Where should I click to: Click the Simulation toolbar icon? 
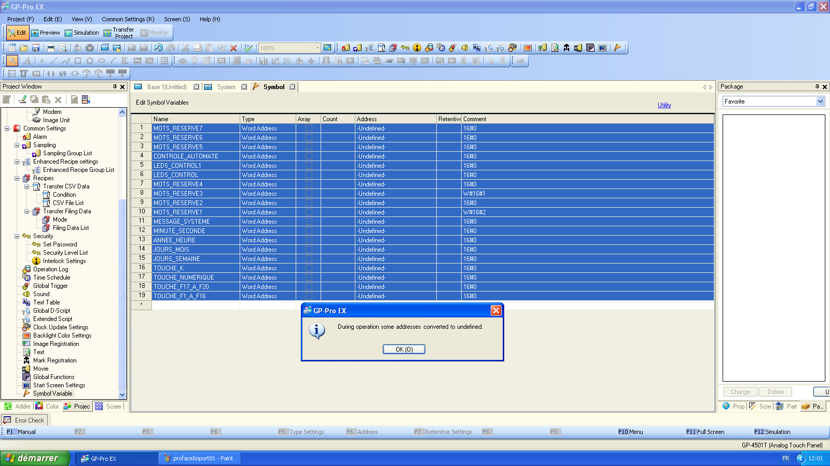[81, 33]
